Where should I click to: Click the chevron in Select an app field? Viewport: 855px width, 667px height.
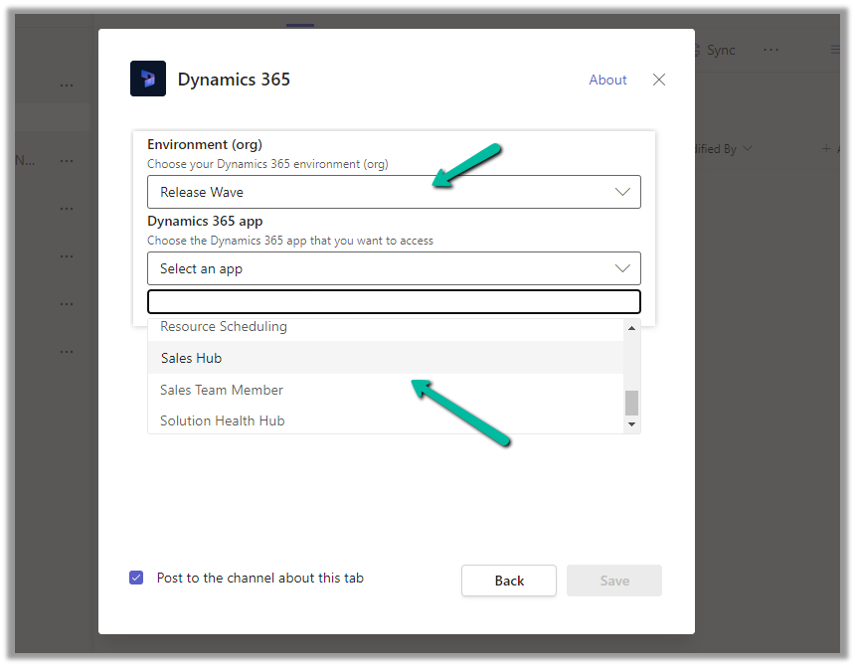pos(622,268)
